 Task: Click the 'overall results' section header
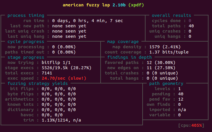(x=171, y=15)
